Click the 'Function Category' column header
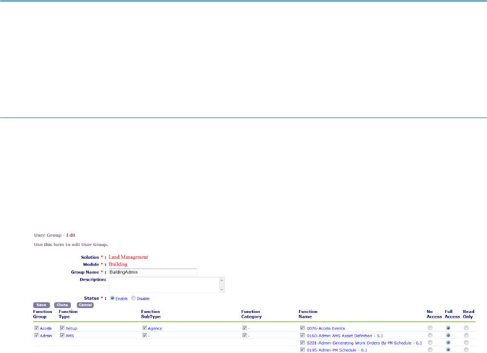 click(252, 314)
